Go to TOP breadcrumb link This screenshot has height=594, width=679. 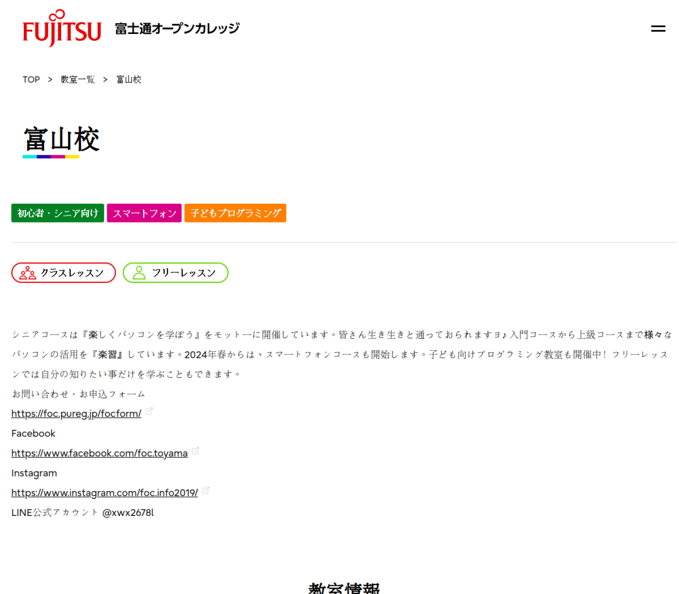click(x=31, y=80)
